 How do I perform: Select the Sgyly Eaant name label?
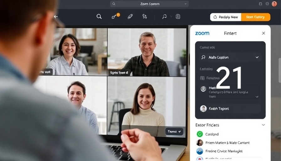pyautogui.click(x=119, y=73)
